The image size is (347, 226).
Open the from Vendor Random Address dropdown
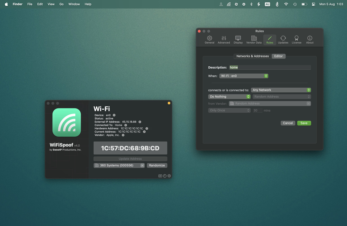click(x=270, y=103)
